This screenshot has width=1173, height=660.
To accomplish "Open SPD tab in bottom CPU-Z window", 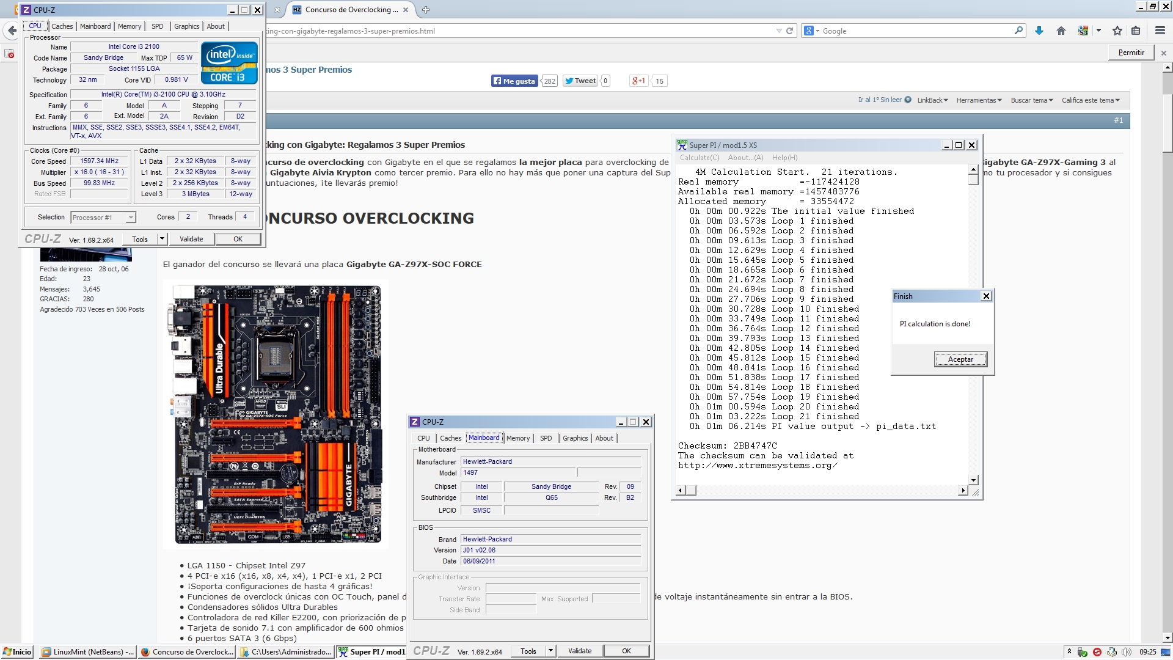I will click(x=546, y=438).
